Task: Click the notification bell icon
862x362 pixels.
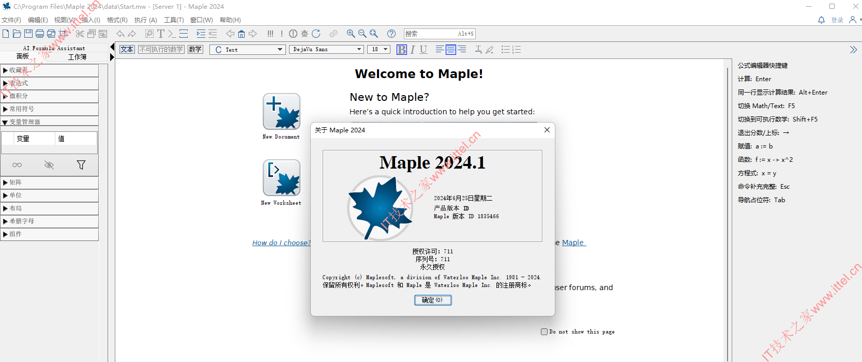Action: pos(821,20)
